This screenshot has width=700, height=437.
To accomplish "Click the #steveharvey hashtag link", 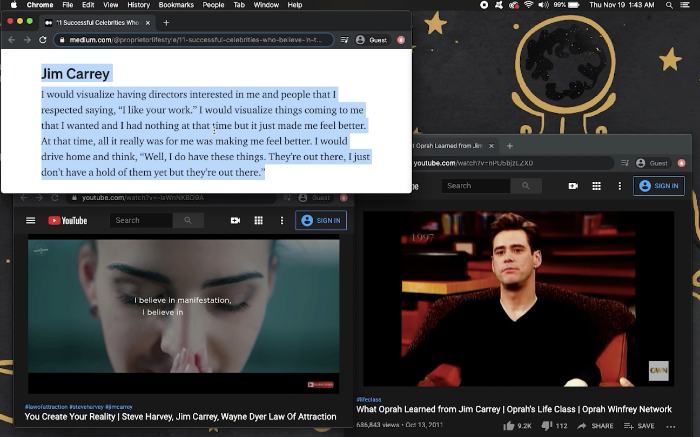I will click(x=86, y=407).
